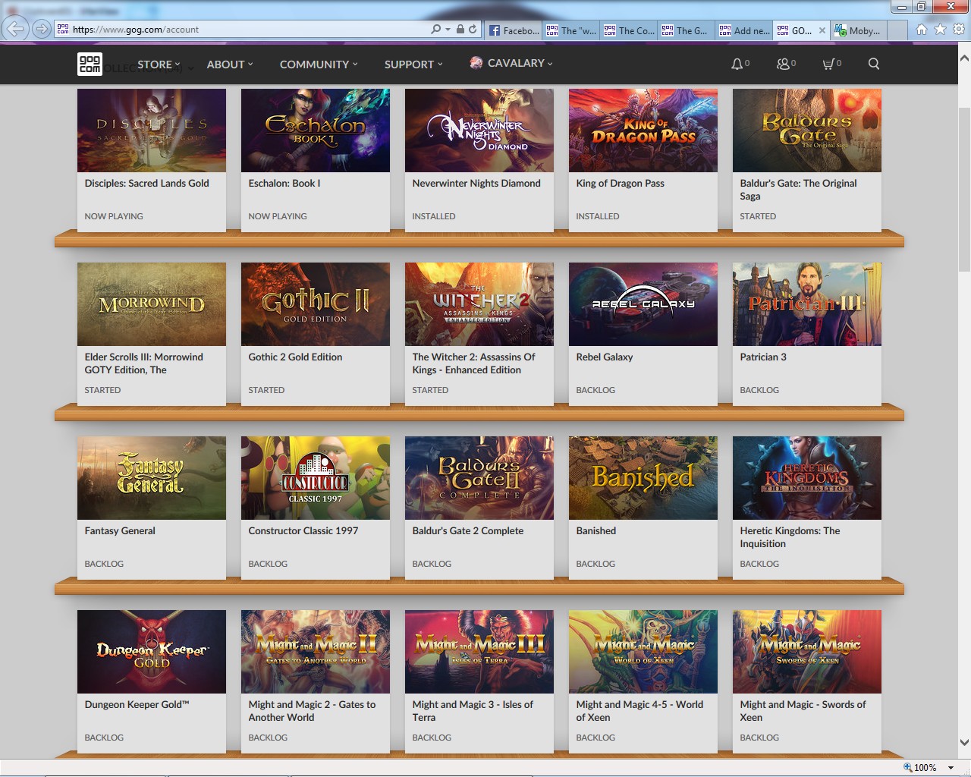This screenshot has width=971, height=777.
Task: Expand the ABOUT menu
Action: click(x=230, y=64)
